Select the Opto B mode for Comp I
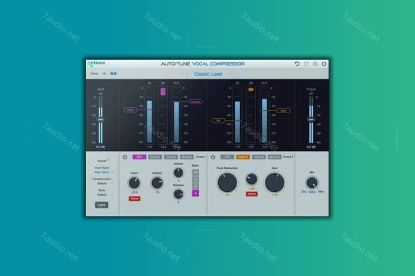The image size is (415, 276). click(171, 157)
